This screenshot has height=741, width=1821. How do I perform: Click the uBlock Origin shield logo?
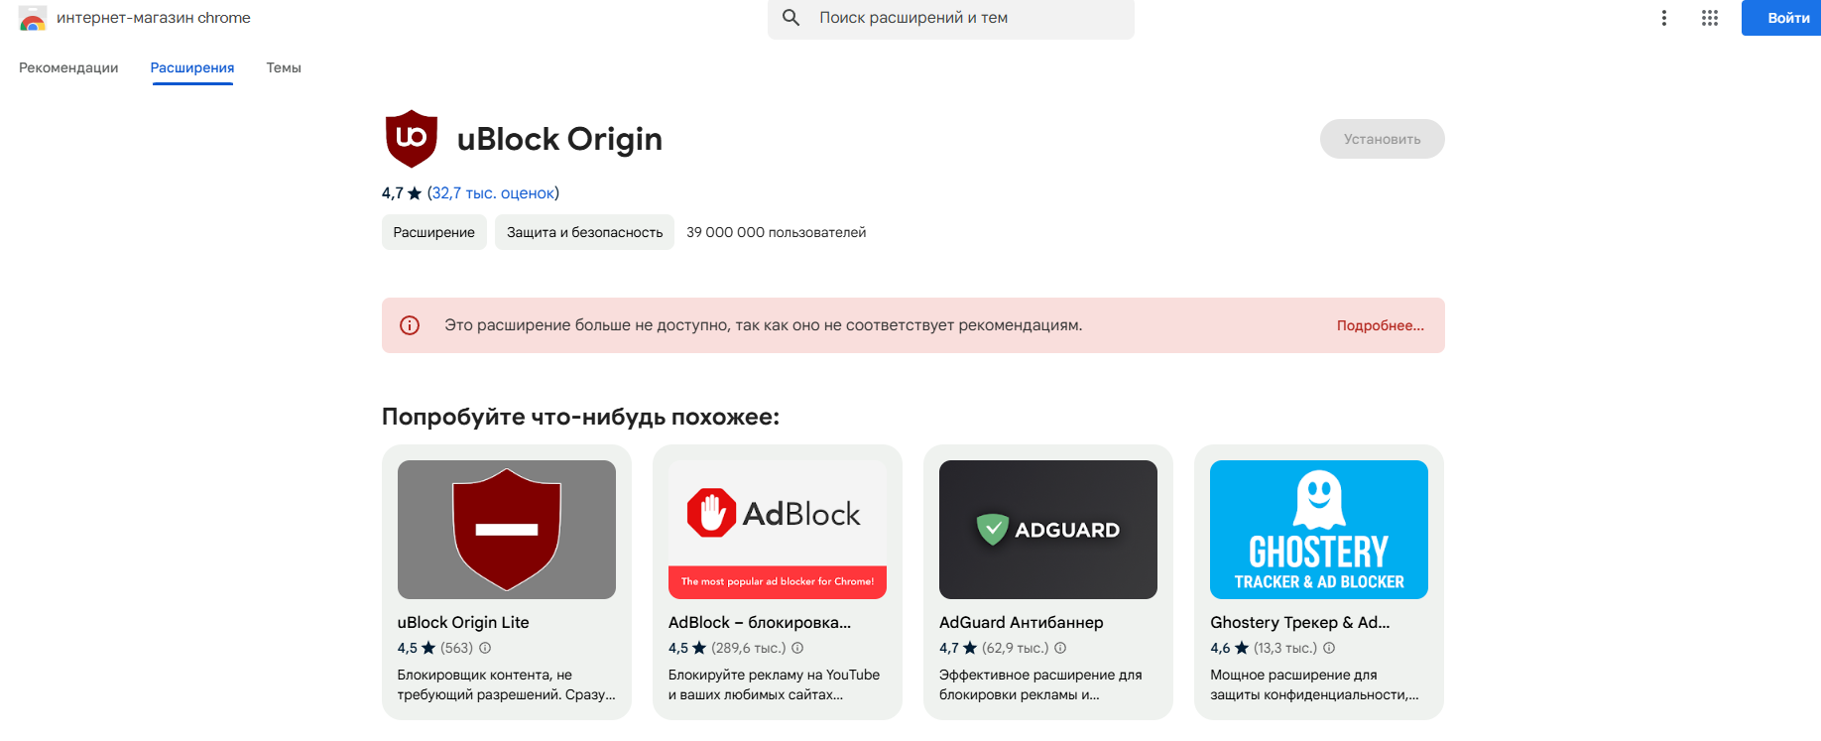(412, 139)
